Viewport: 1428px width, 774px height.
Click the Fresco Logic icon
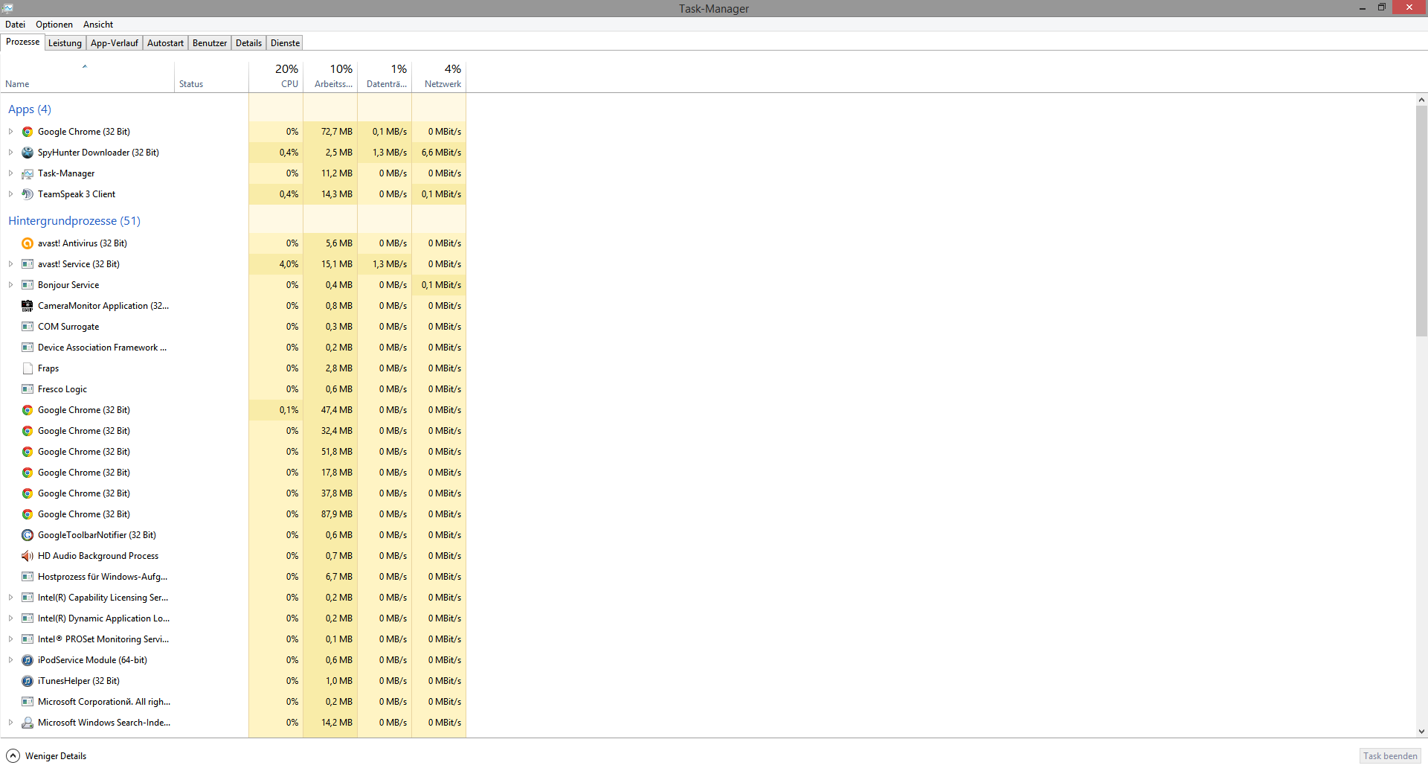pyautogui.click(x=28, y=389)
